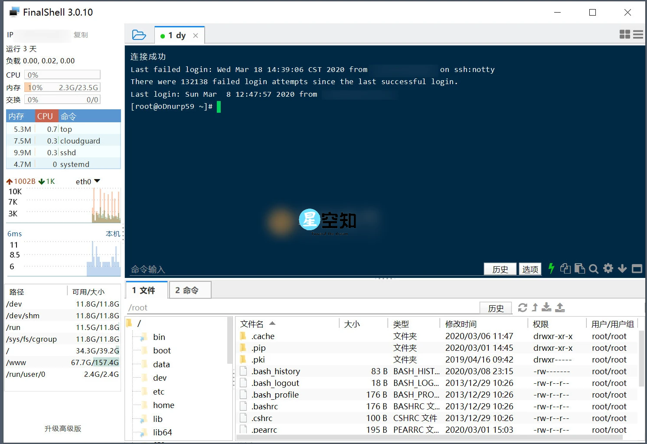Viewport: 647px width, 444px height.
Task: Click the upload icon in file panel
Action: click(x=560, y=307)
